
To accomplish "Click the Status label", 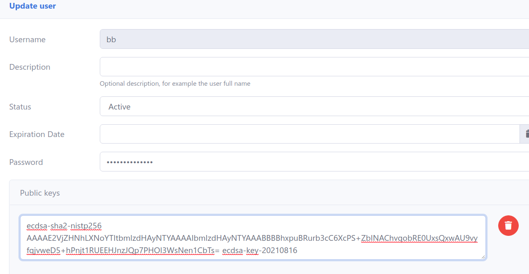I will coord(20,107).
